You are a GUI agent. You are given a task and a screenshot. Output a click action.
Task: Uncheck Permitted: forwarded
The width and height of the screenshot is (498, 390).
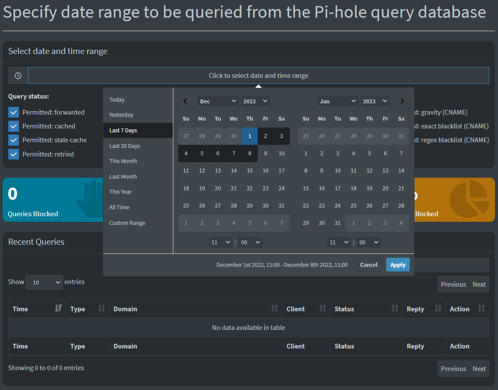[14, 112]
